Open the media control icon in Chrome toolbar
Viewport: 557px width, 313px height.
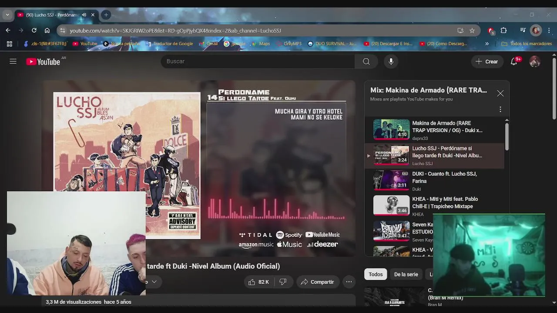coord(523,30)
